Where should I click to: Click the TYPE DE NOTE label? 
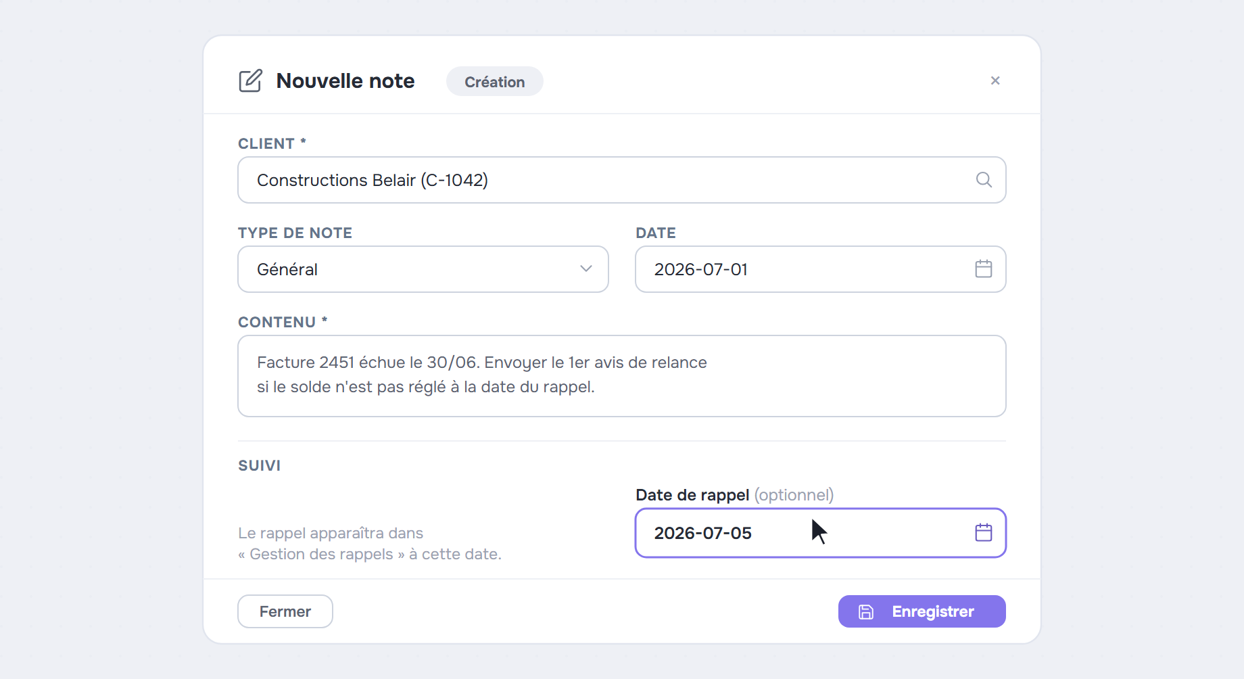295,233
